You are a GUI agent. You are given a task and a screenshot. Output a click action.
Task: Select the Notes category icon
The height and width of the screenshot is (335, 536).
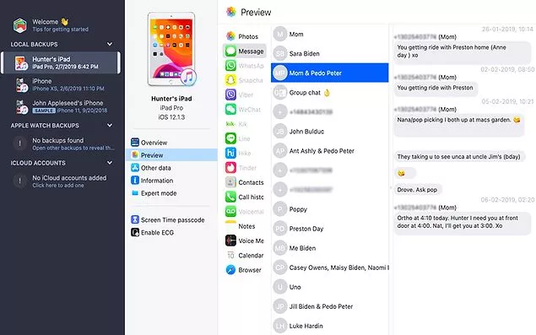230,226
